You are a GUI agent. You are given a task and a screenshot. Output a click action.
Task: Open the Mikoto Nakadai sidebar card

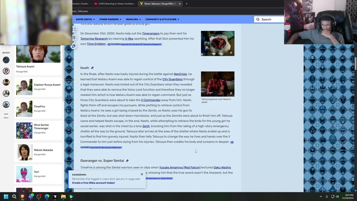coord(38,152)
